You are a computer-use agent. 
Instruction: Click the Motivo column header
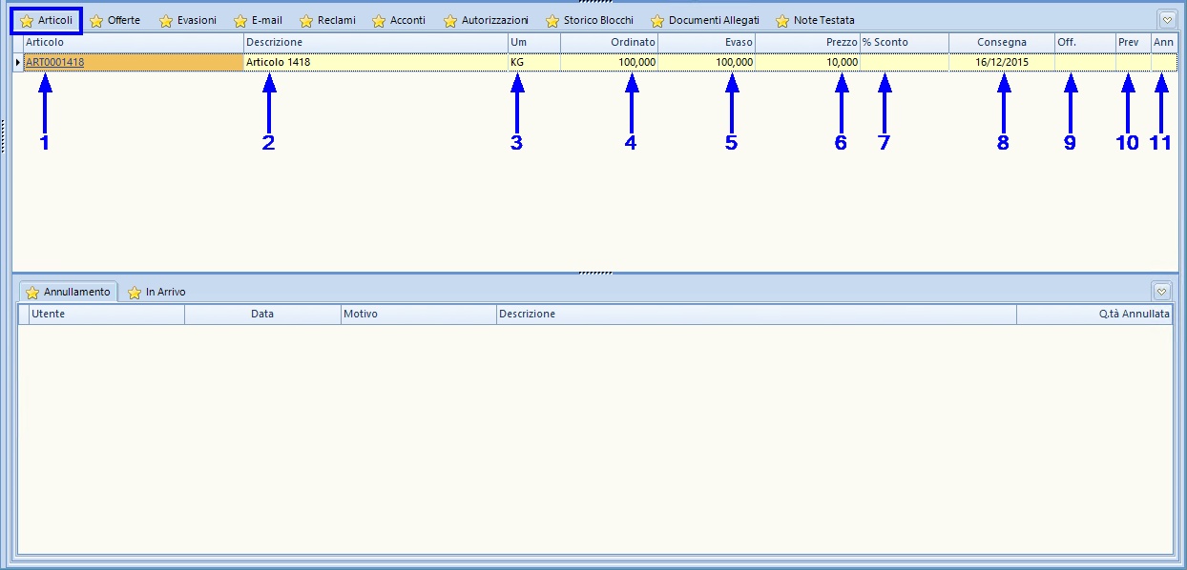(x=418, y=314)
